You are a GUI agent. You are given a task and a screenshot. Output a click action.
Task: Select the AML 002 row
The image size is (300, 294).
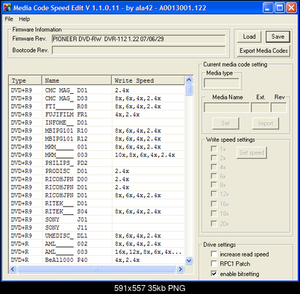click(97, 244)
